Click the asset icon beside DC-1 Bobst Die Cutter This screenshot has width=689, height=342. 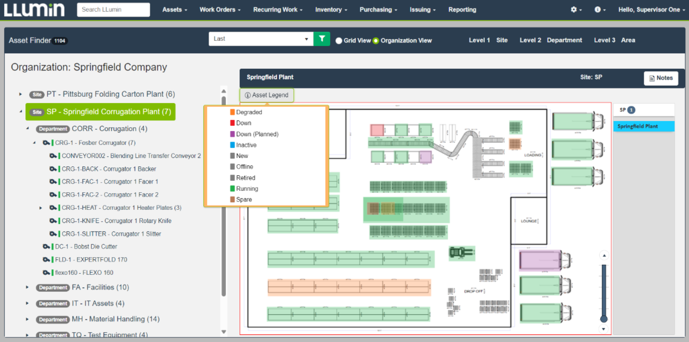[46, 247]
